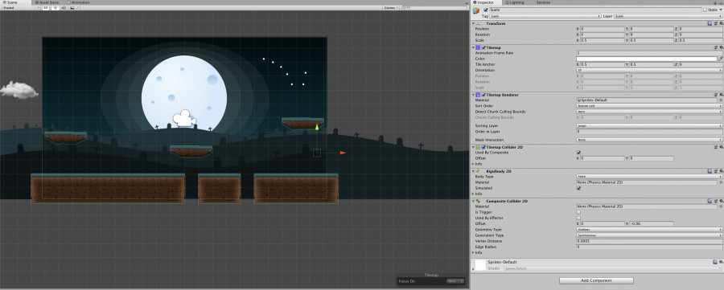Image resolution: width=724 pixels, height=290 pixels.
Task: Open Transform component preset slider icon
Action: pyautogui.click(x=715, y=23)
